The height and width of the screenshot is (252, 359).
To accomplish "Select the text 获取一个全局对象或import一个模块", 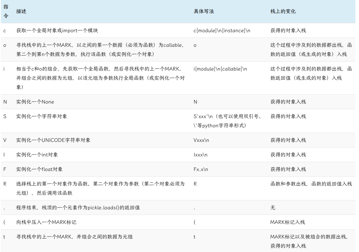I will tap(57, 31).
